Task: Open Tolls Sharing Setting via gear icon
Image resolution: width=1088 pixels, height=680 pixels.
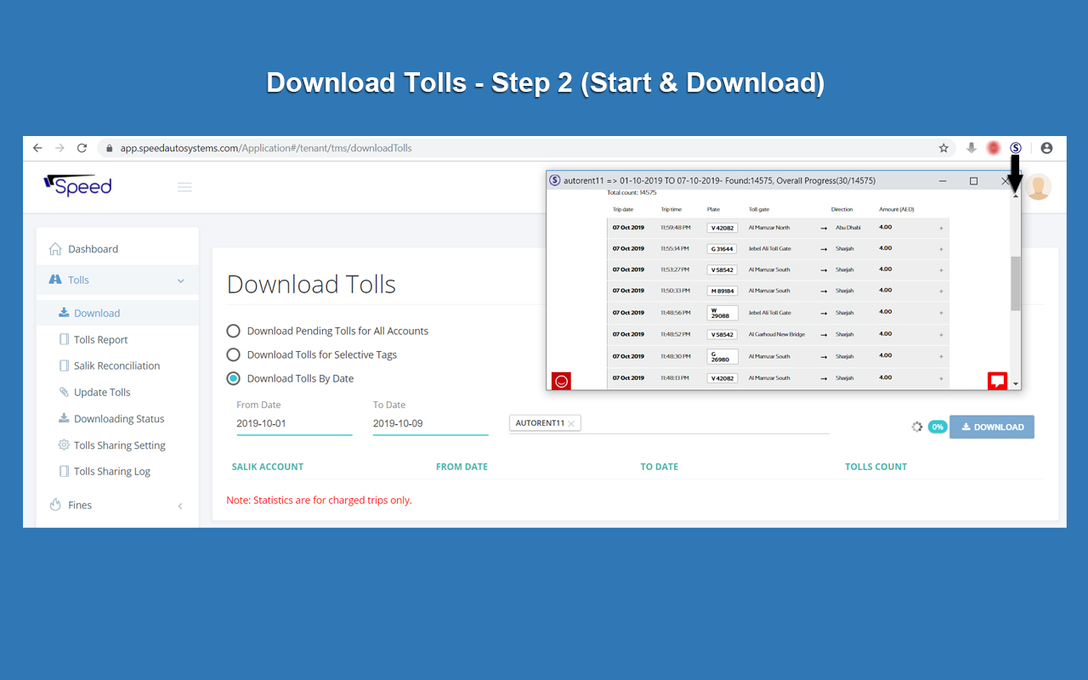Action: click(63, 445)
